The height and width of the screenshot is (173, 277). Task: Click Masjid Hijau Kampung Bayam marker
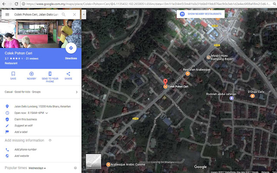click(209, 57)
